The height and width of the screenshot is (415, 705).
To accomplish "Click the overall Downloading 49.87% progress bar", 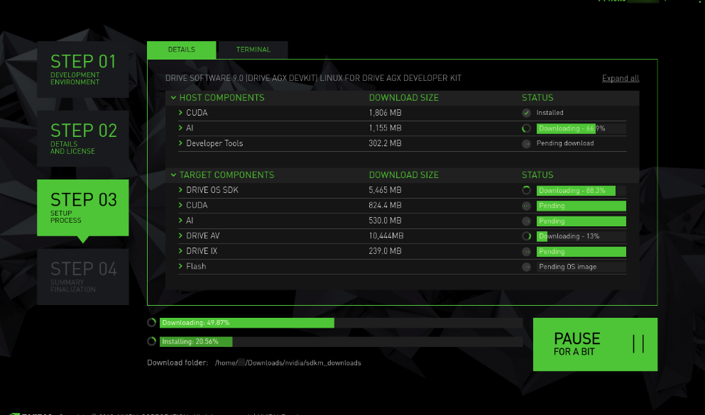I will pyautogui.click(x=341, y=323).
